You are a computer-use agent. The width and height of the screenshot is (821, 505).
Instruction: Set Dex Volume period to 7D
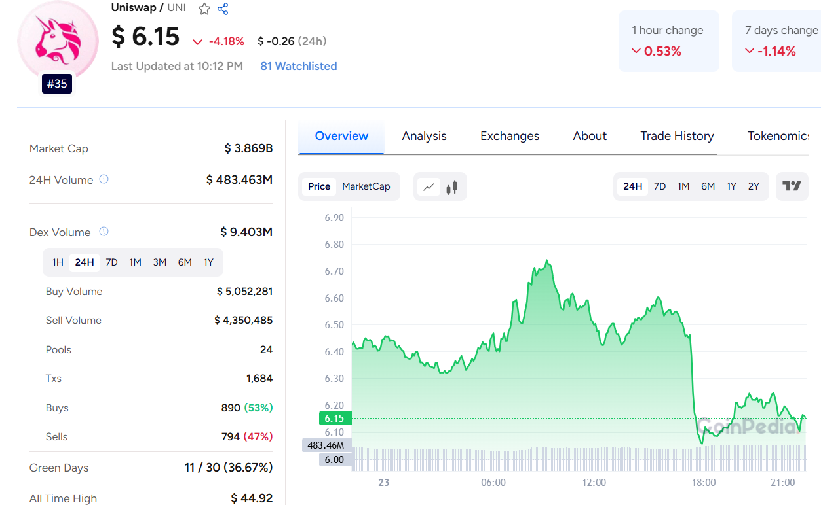(112, 262)
